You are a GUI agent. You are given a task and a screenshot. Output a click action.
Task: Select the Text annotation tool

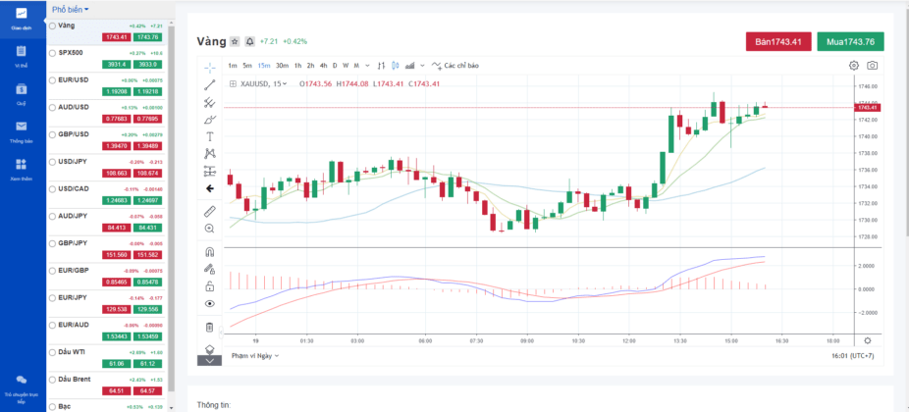(x=210, y=136)
